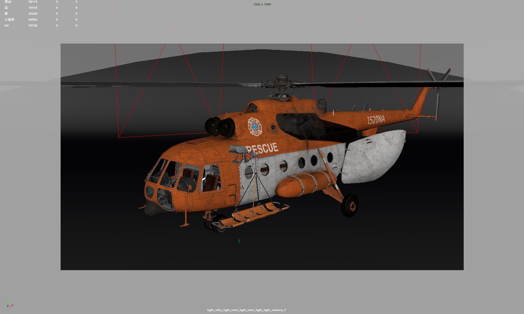
Task: Click the 1920 x 1080 resolution gate label
Action: pyautogui.click(x=262, y=4)
